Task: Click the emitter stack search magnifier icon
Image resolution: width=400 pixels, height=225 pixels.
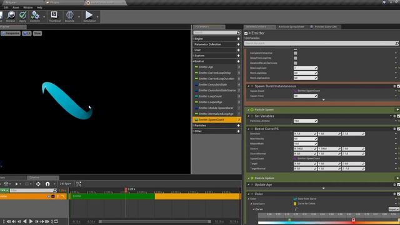Action: [397, 43]
